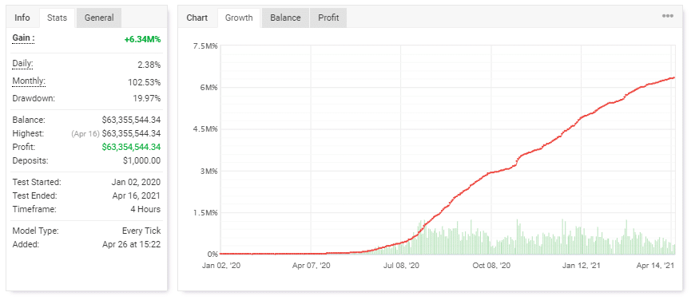
Task: Click the Monthly label link
Action: tap(29, 82)
